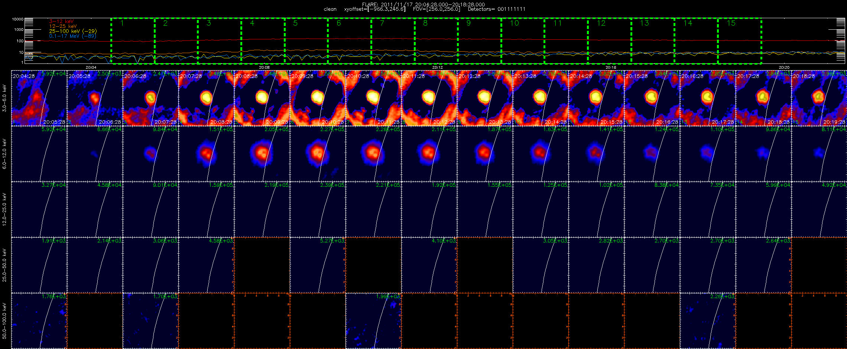Click the '20:20' time axis label
This screenshot has height=349, width=847.
(x=784, y=68)
